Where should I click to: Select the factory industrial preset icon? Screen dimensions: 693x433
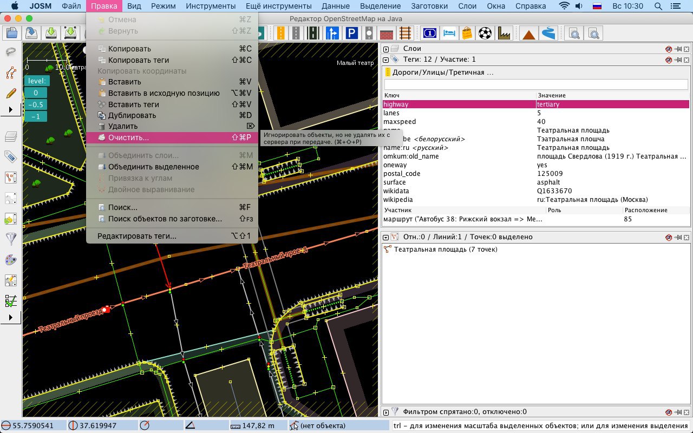(504, 33)
